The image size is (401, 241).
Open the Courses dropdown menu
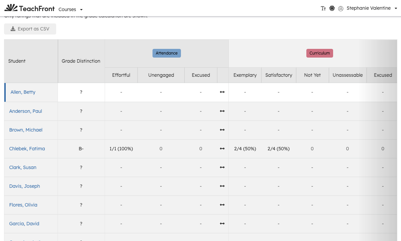tap(71, 9)
